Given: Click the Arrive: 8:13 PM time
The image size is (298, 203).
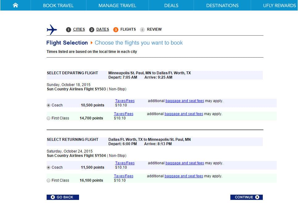Looking at the screenshot, I should 158,144.
